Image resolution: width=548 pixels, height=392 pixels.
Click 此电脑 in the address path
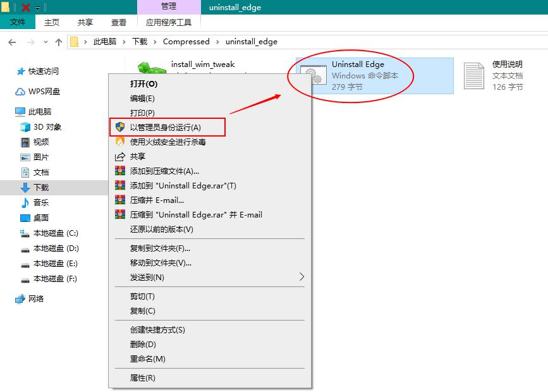(x=104, y=42)
